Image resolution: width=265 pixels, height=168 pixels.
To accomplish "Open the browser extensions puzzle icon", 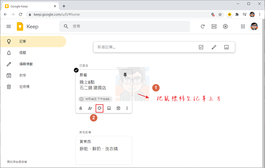I will coord(237,14).
